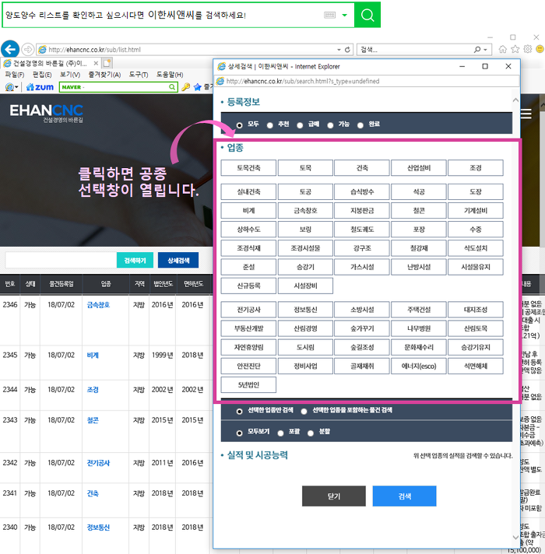Choose the 에너지(esco) industry button

coord(419,366)
